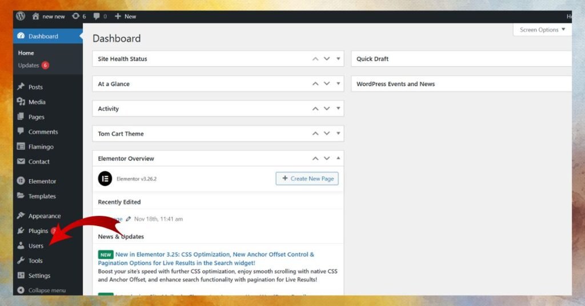Click 'Recently Edited' heading text
The width and height of the screenshot is (585, 306).
point(119,202)
